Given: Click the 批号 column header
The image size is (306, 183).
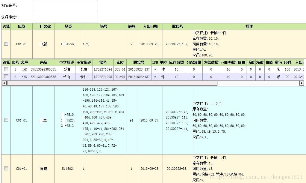Looking at the screenshot, I should coord(103,63).
